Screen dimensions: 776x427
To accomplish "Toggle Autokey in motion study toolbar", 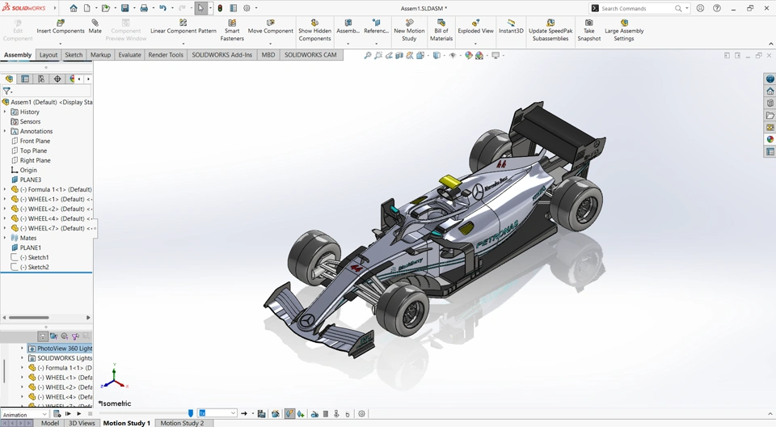I will [289, 413].
